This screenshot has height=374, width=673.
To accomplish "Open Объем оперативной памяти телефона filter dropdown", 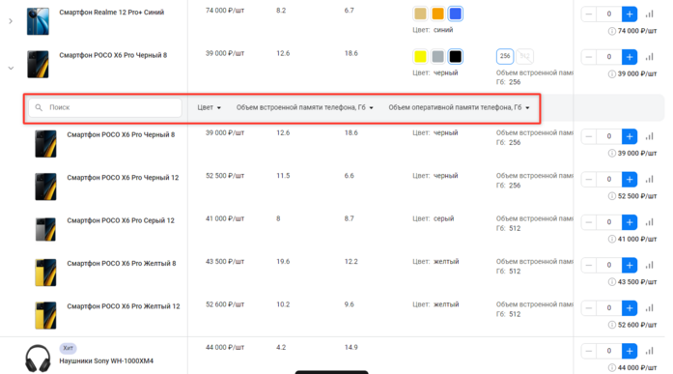I will (459, 107).
